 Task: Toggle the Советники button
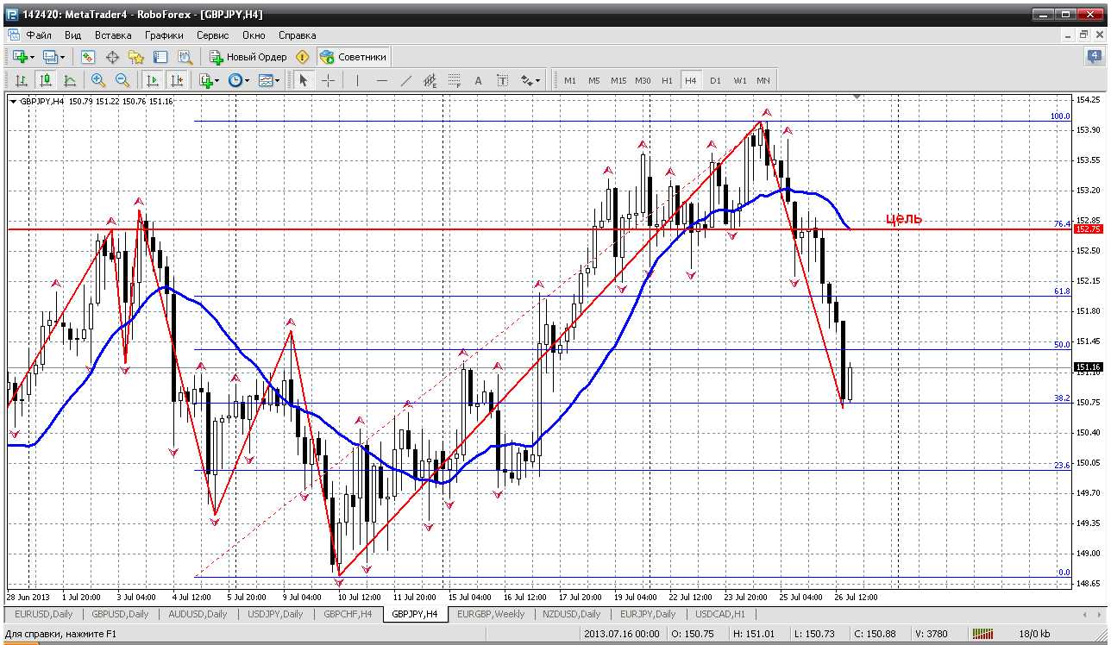354,57
